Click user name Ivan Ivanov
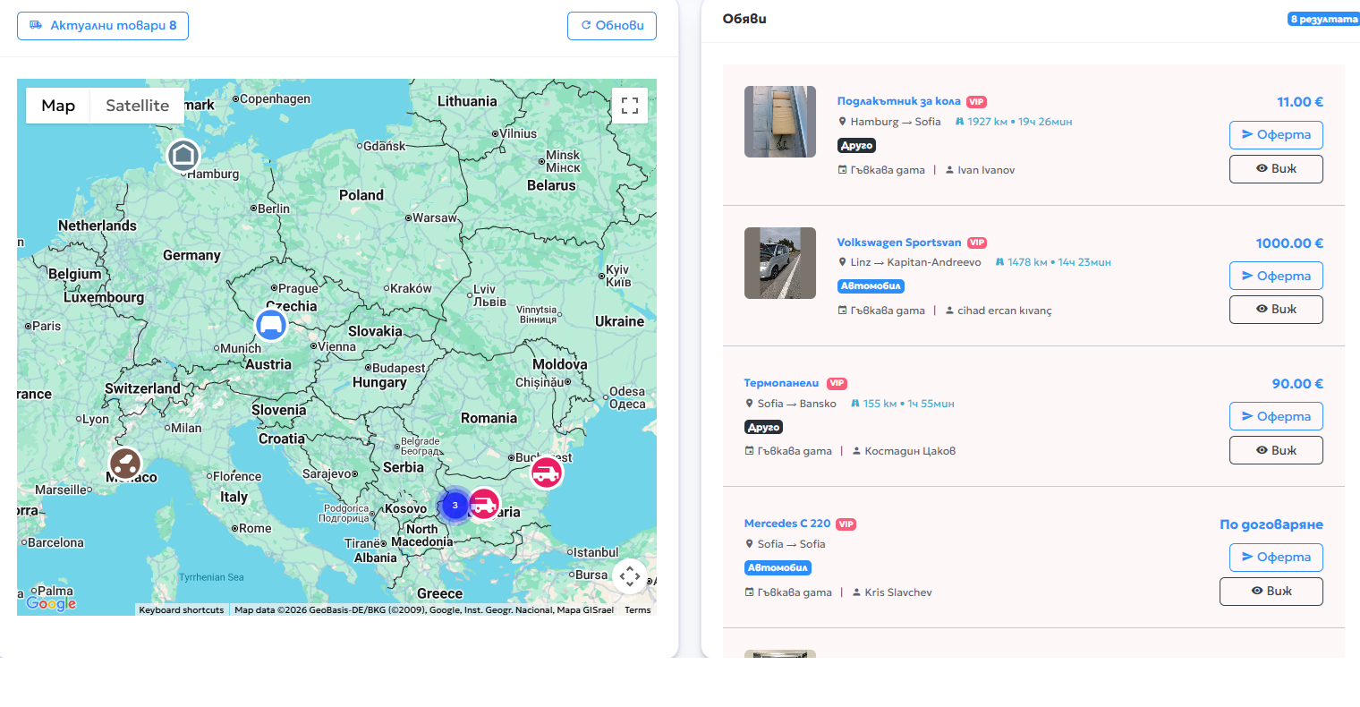The width and height of the screenshot is (1360, 707). (986, 170)
